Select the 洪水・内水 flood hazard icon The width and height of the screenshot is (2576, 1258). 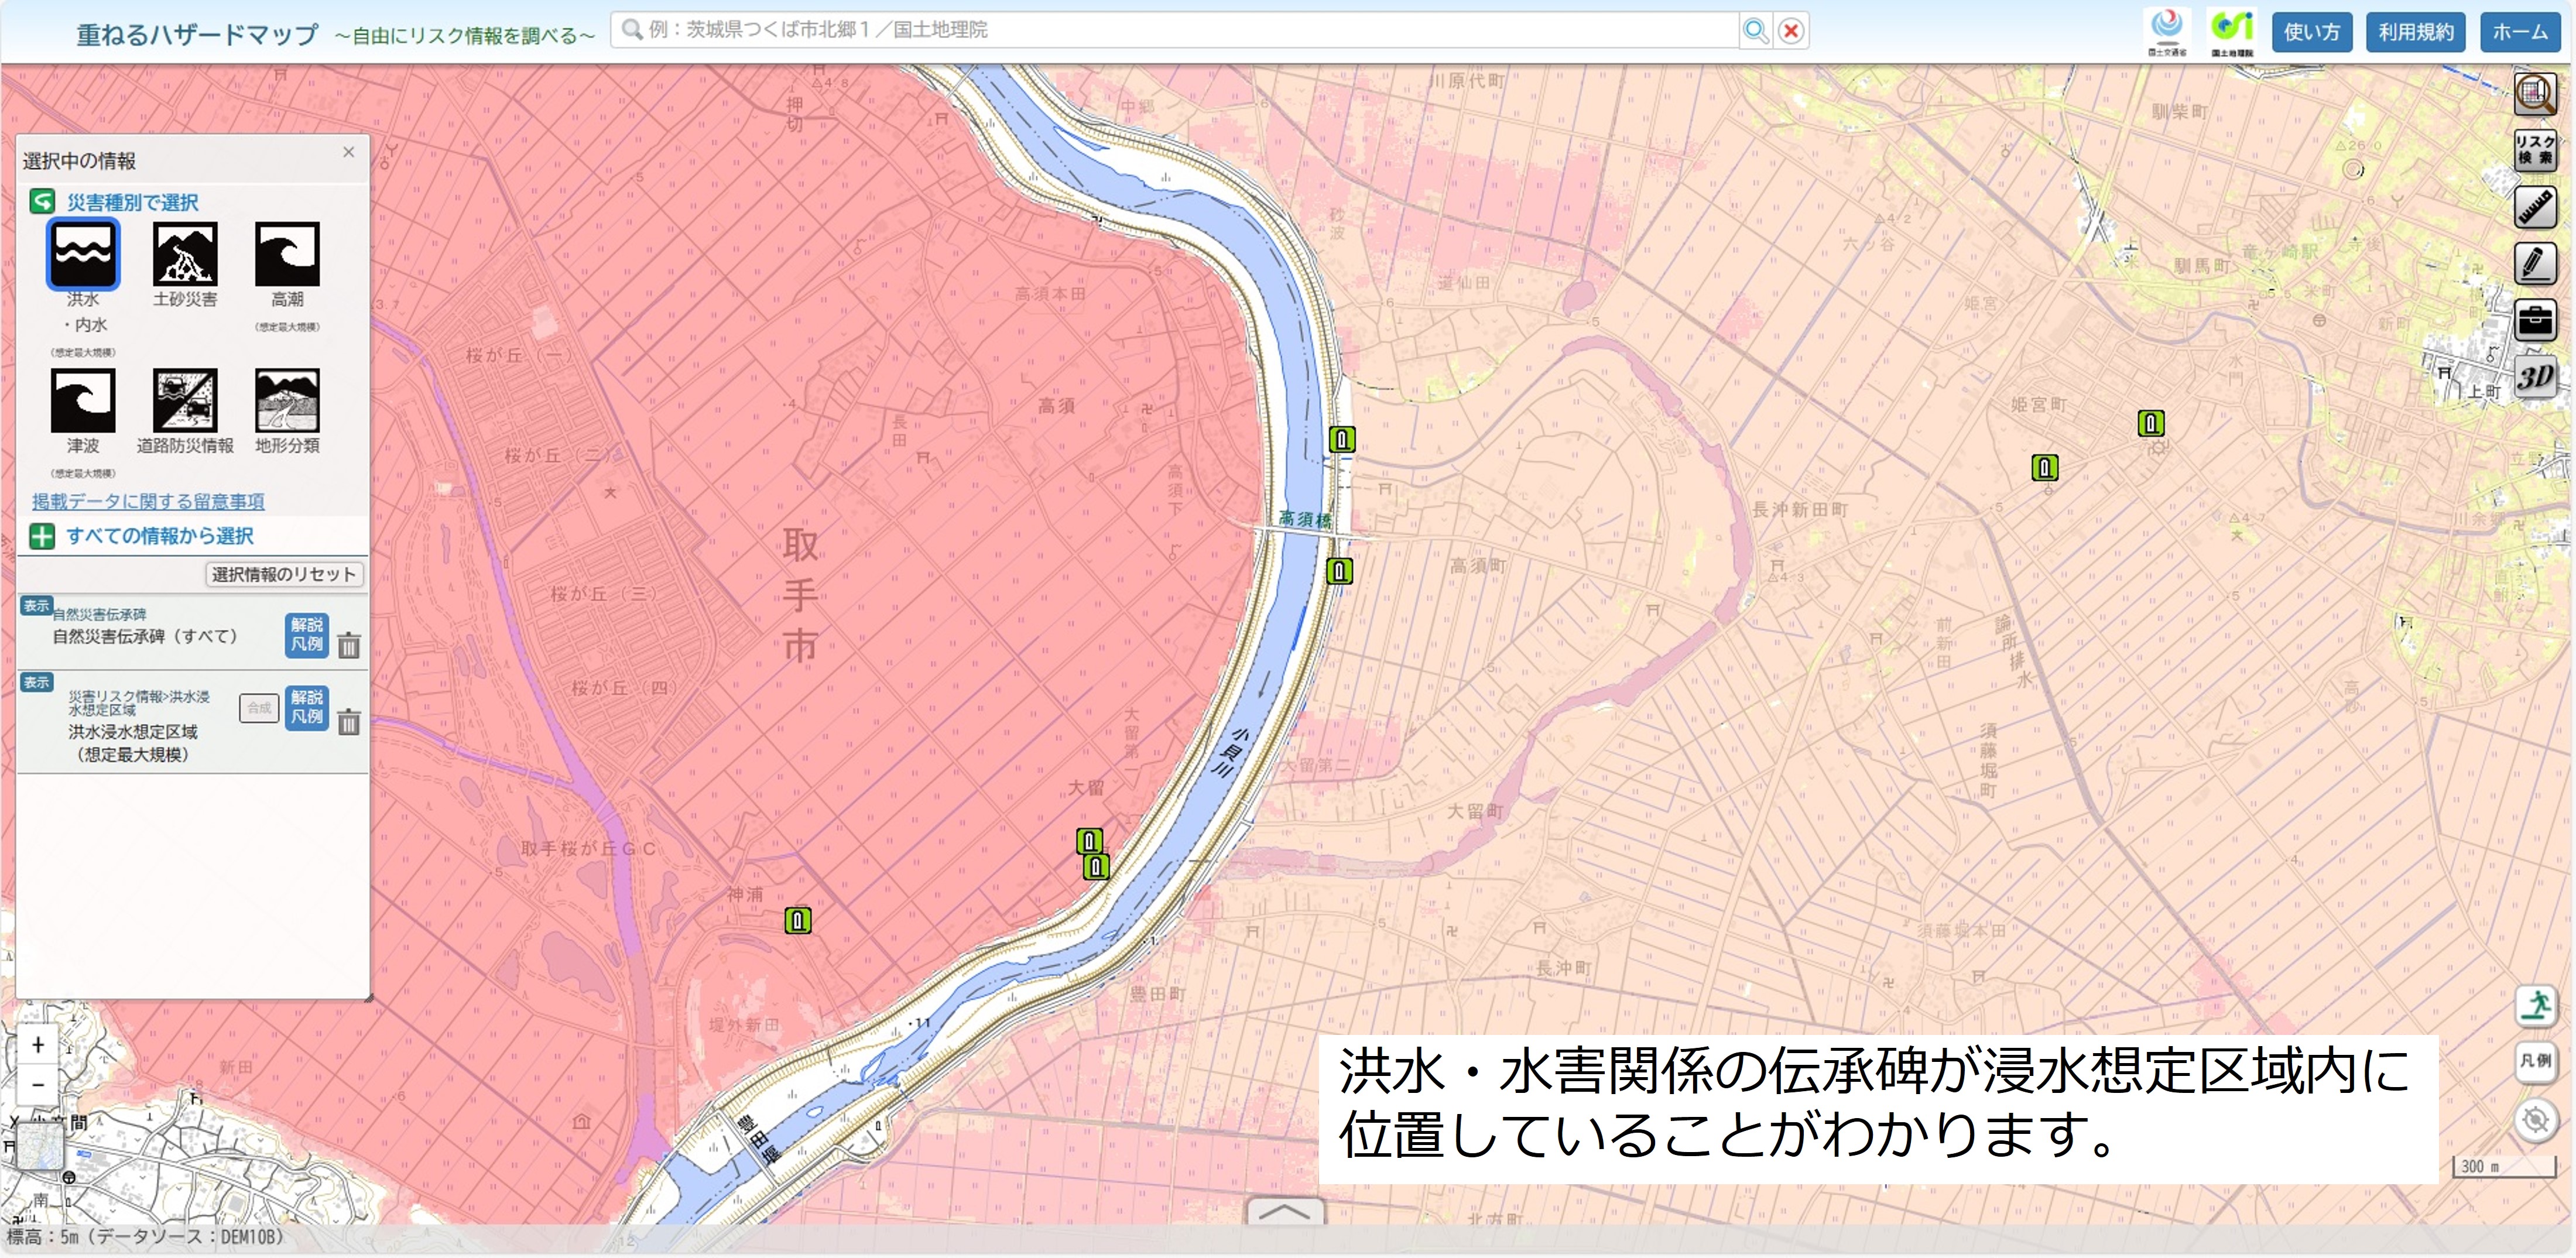tap(83, 254)
